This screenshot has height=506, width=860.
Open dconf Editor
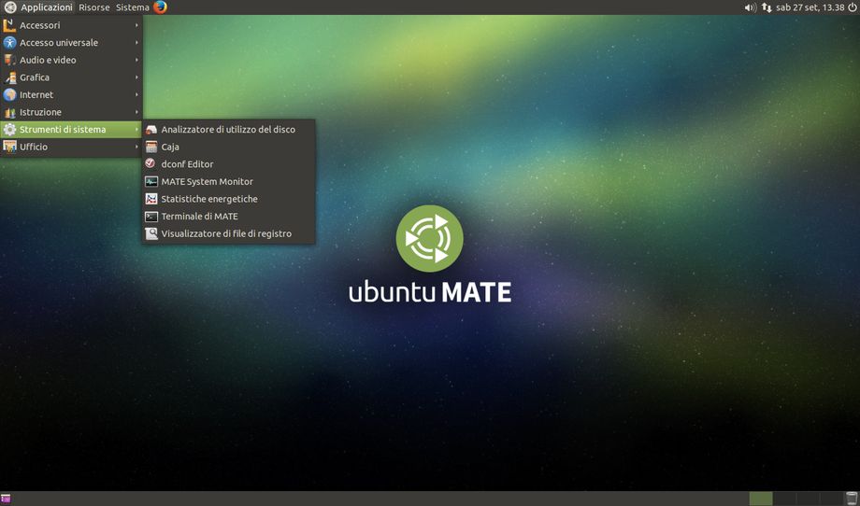pos(187,164)
